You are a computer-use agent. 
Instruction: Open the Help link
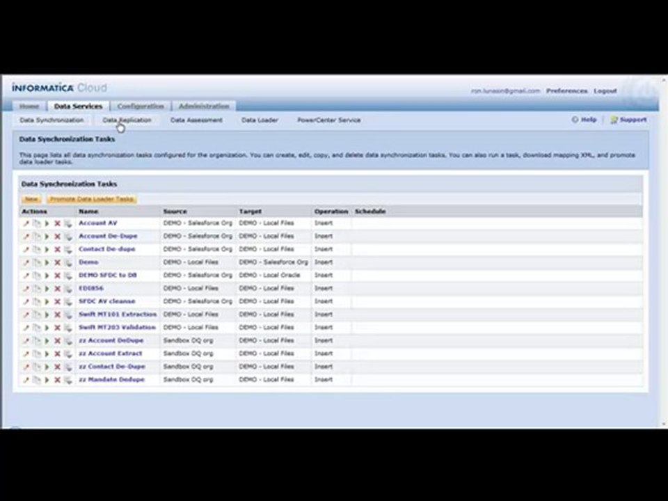[584, 120]
